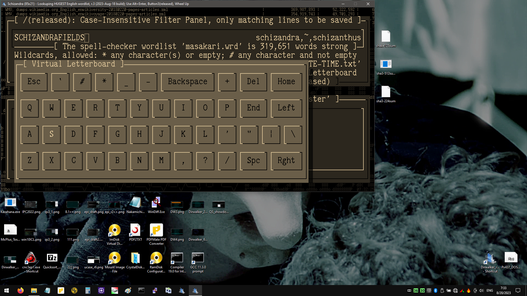The width and height of the screenshot is (527, 296).
Task: Click the Left arrow key on letterboard
Action: [x=286, y=108]
